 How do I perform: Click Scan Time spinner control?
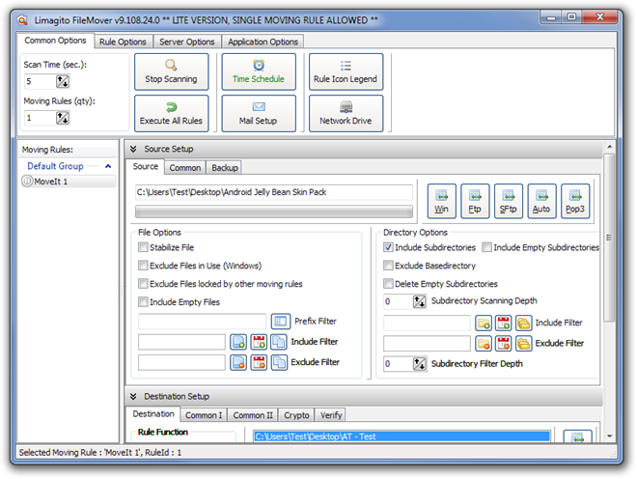click(63, 82)
